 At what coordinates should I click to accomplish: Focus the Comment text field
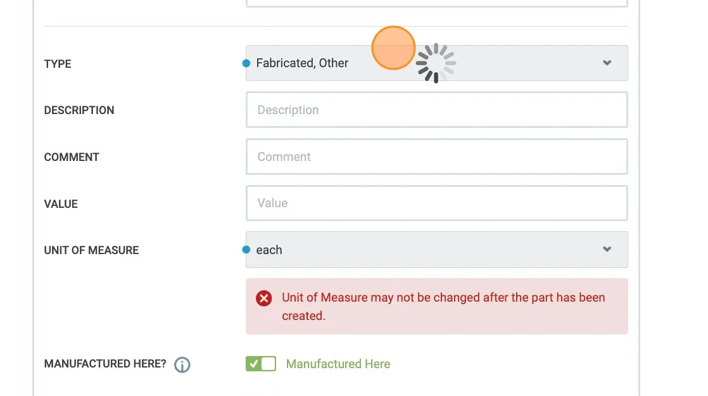click(x=436, y=156)
